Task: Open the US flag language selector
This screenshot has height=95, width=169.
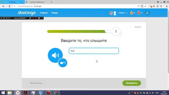Action: (111, 13)
